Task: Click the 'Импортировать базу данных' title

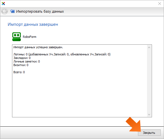Action: (40, 12)
